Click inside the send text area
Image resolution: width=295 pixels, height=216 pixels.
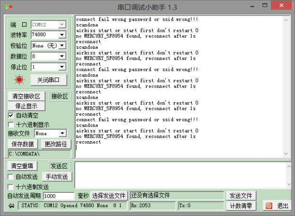coord(180,175)
